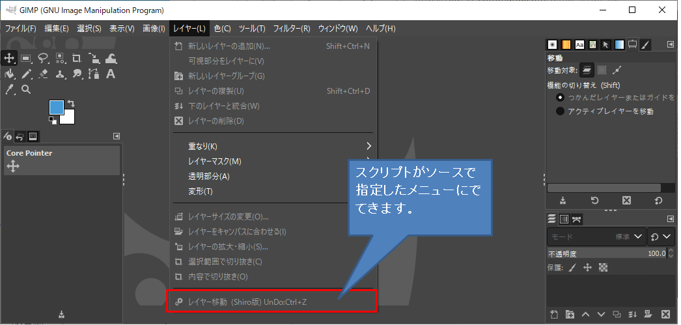Select the Move tool in toolbox
The image size is (681, 325).
9,58
